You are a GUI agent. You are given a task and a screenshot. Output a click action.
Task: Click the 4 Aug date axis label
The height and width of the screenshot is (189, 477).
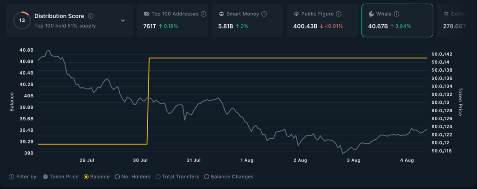pos(407,160)
